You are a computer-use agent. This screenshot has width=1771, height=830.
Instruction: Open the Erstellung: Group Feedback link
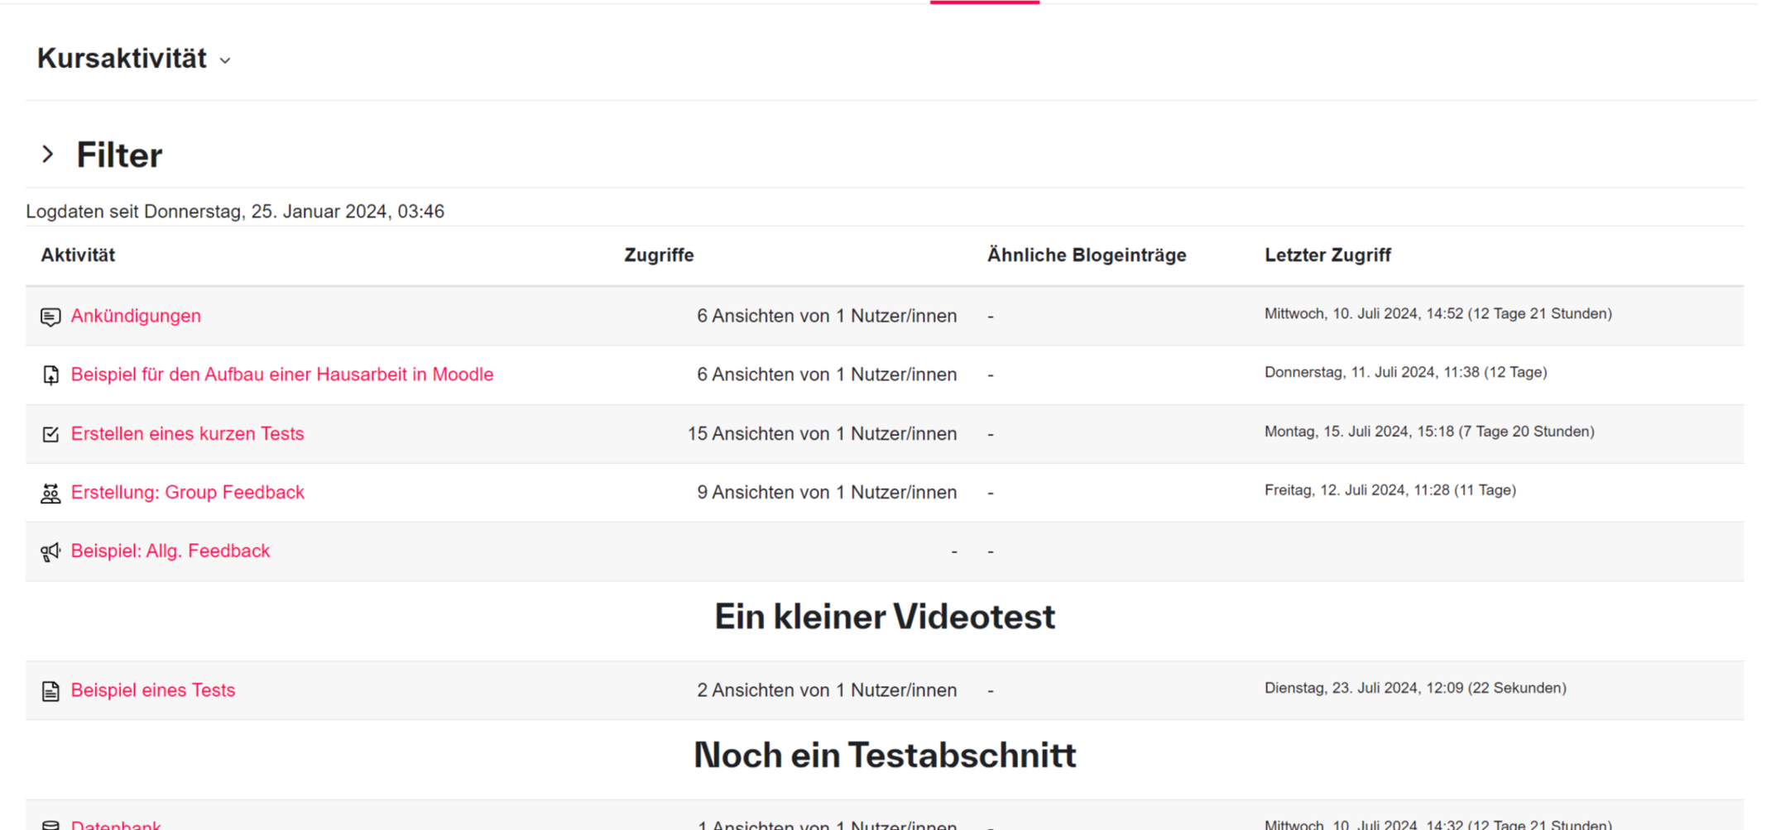pyautogui.click(x=187, y=492)
